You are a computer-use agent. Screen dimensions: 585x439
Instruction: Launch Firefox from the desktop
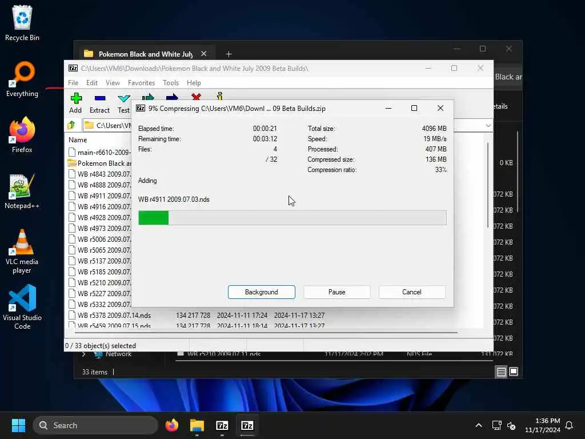click(22, 135)
